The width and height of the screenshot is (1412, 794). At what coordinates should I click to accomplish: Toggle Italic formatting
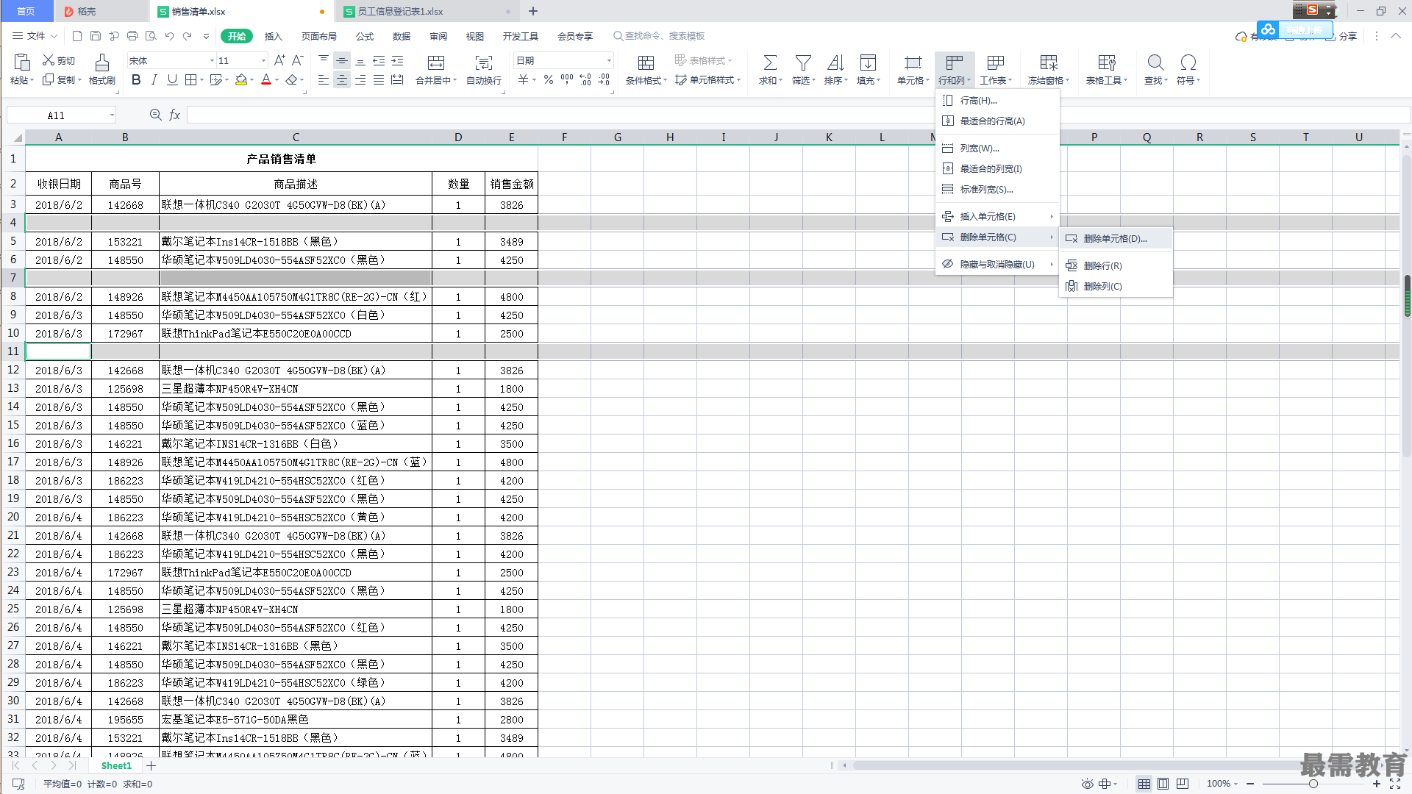(154, 79)
